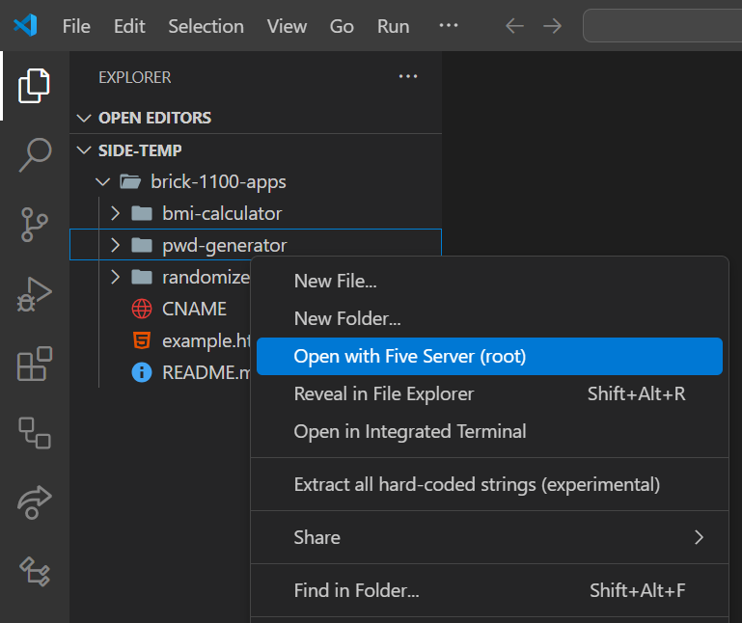Go forward with the right arrow

click(552, 26)
